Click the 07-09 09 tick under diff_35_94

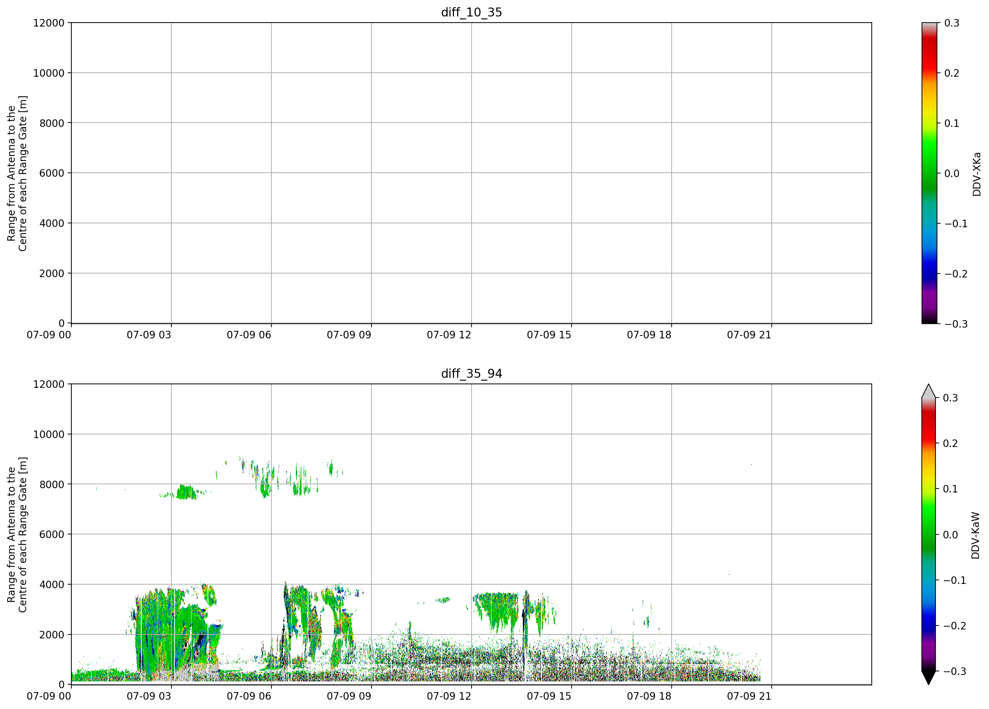349,696
